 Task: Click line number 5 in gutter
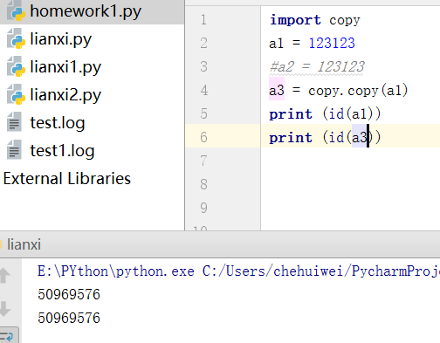coord(203,113)
